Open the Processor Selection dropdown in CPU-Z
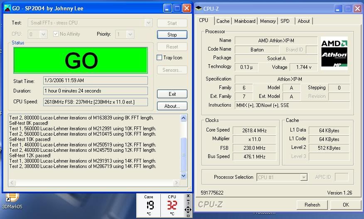 pyautogui.click(x=304, y=178)
